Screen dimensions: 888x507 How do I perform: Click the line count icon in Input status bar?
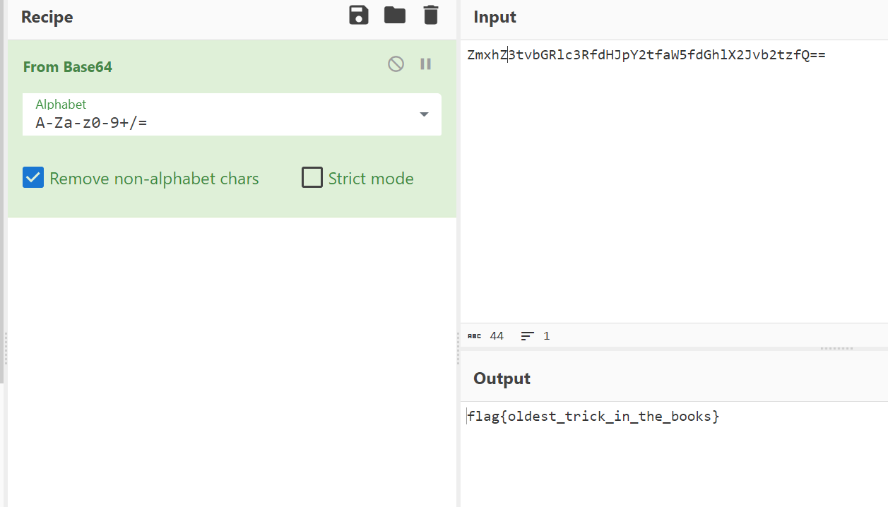point(527,336)
